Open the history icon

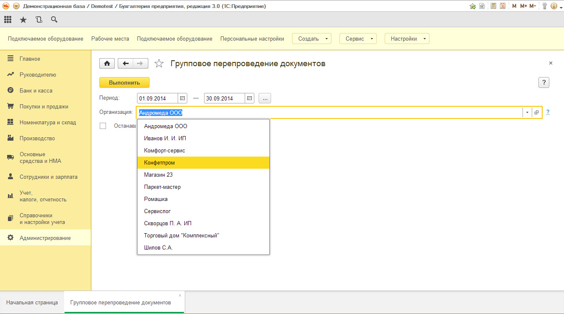[x=39, y=19]
